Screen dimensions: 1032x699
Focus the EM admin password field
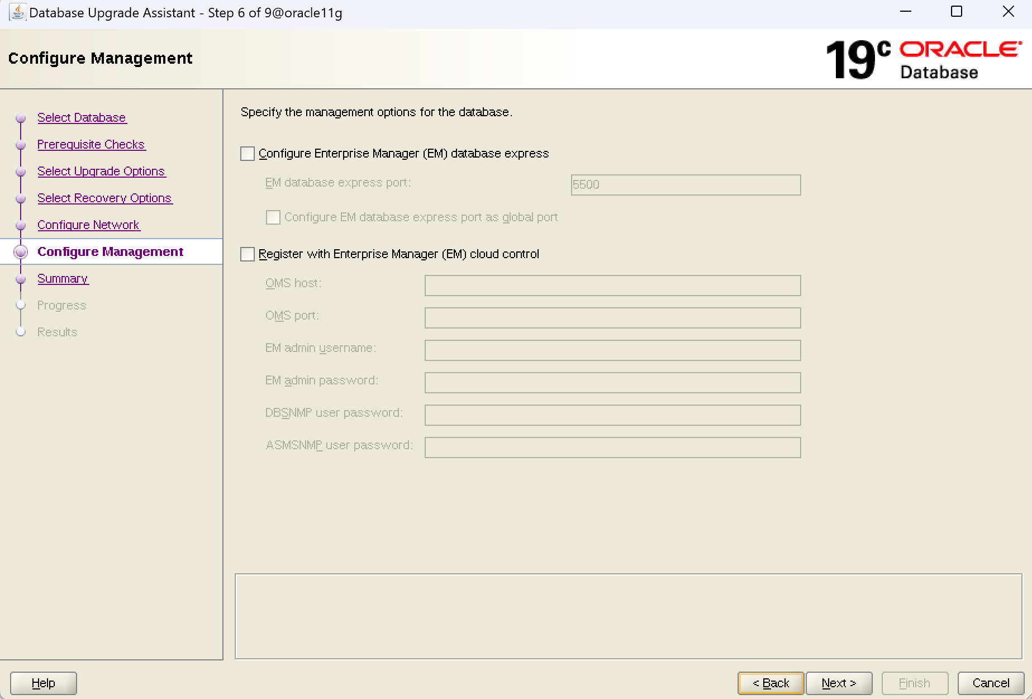pos(612,383)
